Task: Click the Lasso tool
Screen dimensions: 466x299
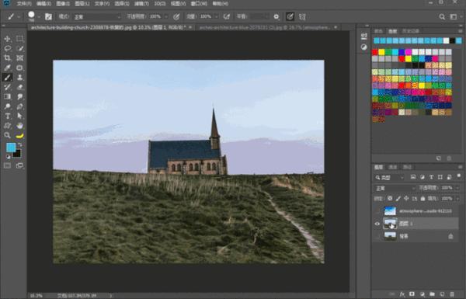Action: (7, 48)
